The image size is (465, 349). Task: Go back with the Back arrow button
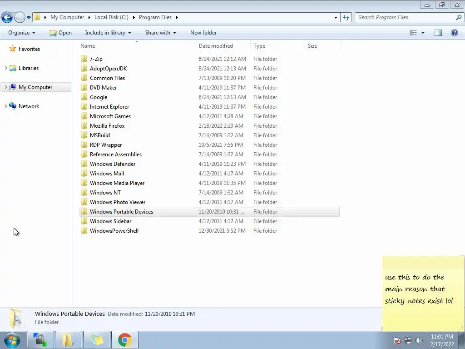pos(7,17)
